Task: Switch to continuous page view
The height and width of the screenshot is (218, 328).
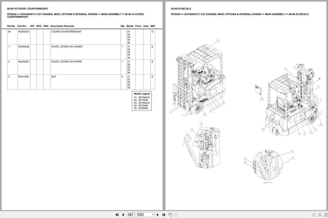Action: click(320, 215)
